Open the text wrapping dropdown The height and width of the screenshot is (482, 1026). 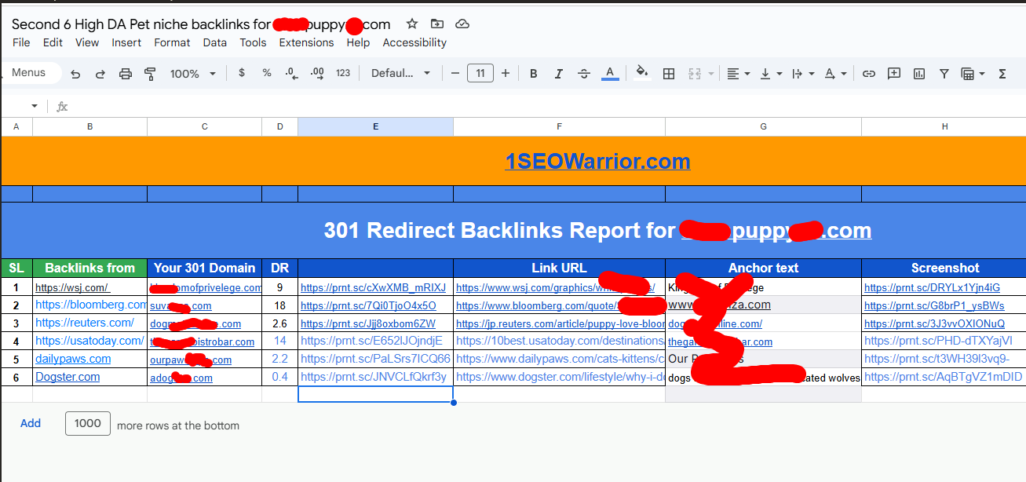click(803, 74)
